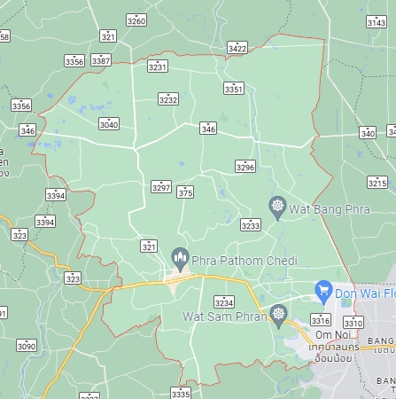Select the Phra Pathom Chedi landmark pin

180,260
